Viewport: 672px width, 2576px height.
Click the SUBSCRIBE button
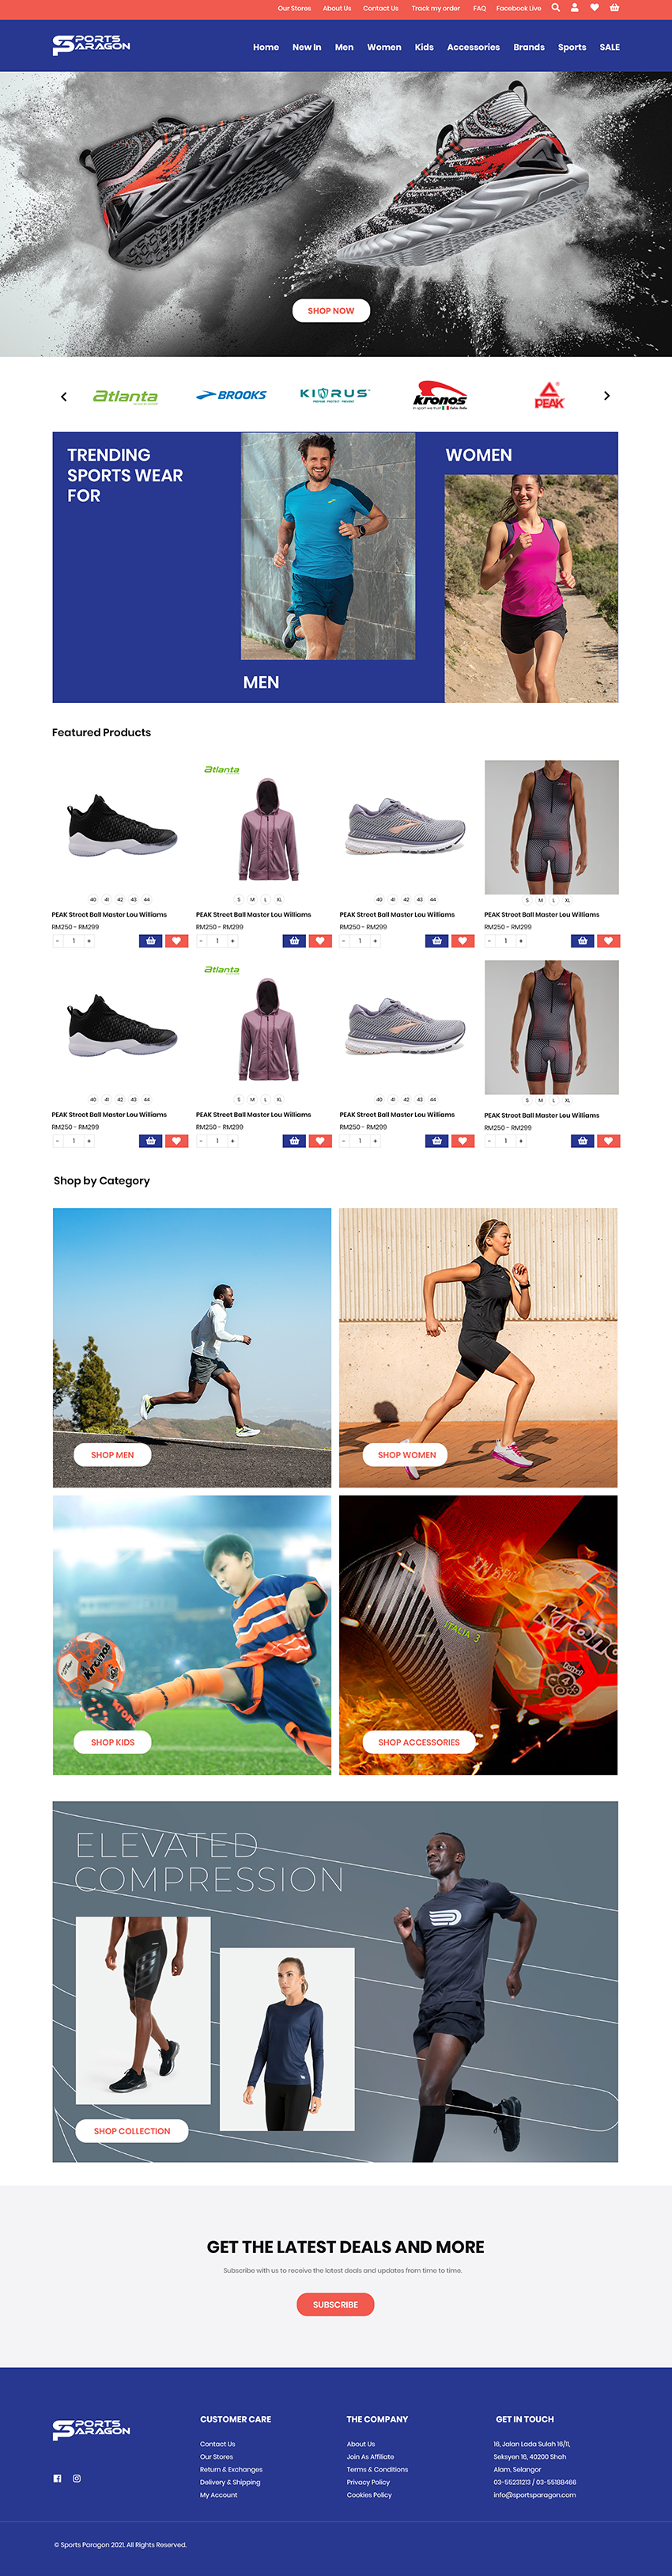tap(335, 2304)
